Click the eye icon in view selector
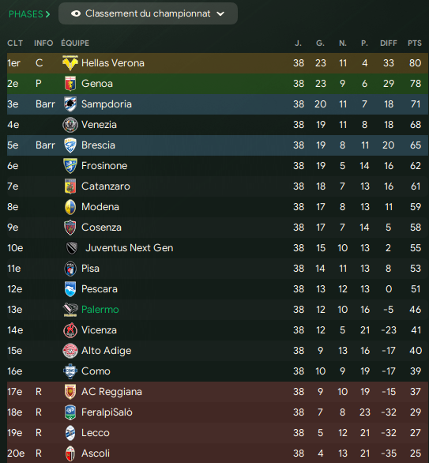 point(76,13)
